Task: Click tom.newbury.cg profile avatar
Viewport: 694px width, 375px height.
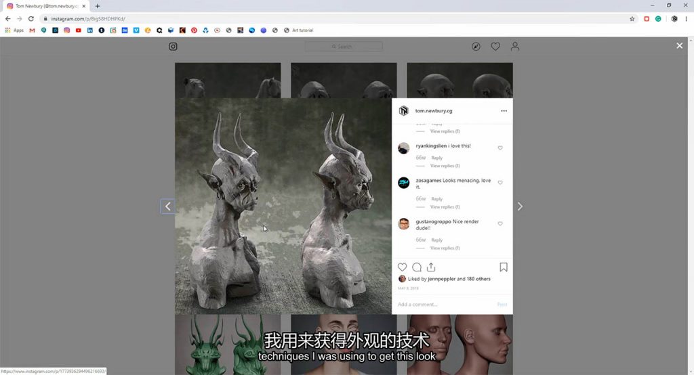Action: coord(404,111)
